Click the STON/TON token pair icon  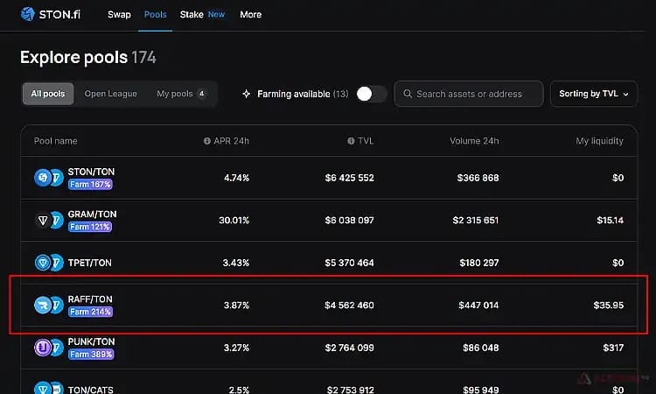coord(49,178)
